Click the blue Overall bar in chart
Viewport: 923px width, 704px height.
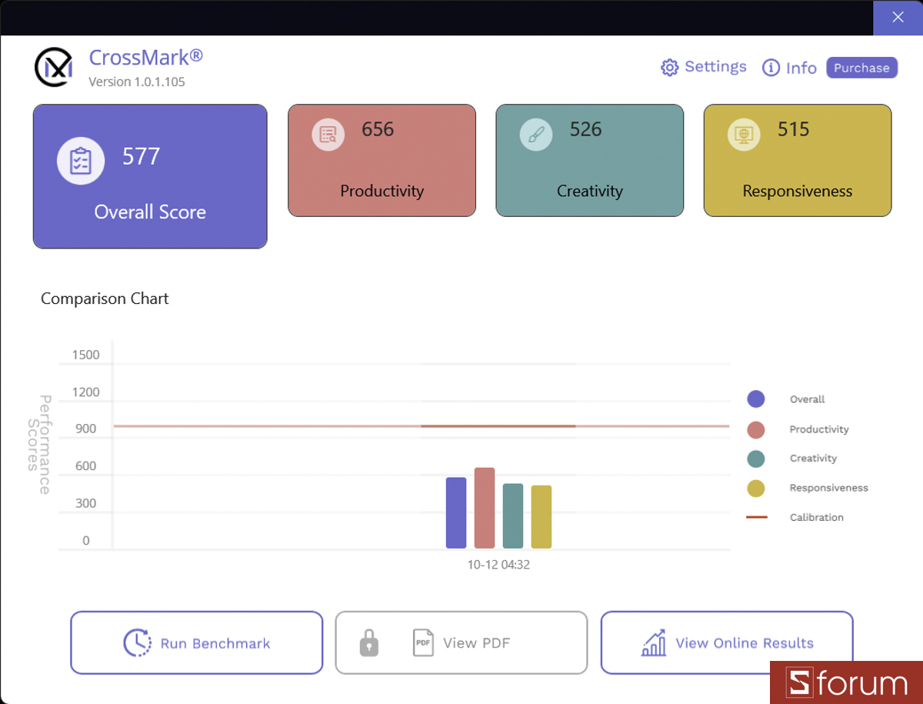(456, 512)
